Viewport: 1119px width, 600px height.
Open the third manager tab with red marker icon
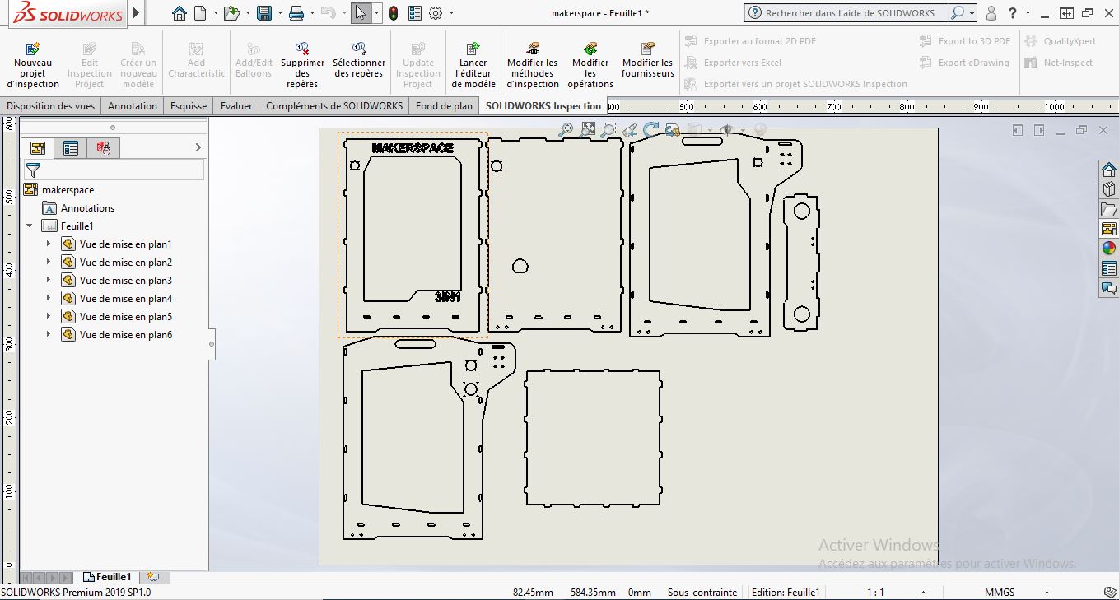104,148
